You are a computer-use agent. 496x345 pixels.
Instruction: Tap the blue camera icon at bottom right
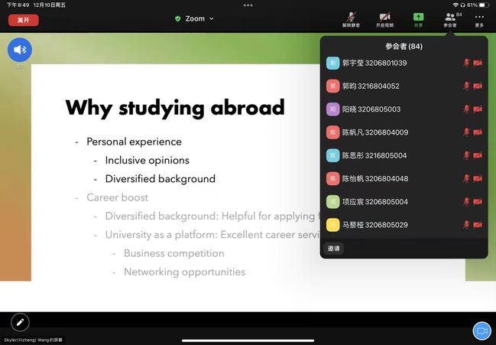[481, 330]
